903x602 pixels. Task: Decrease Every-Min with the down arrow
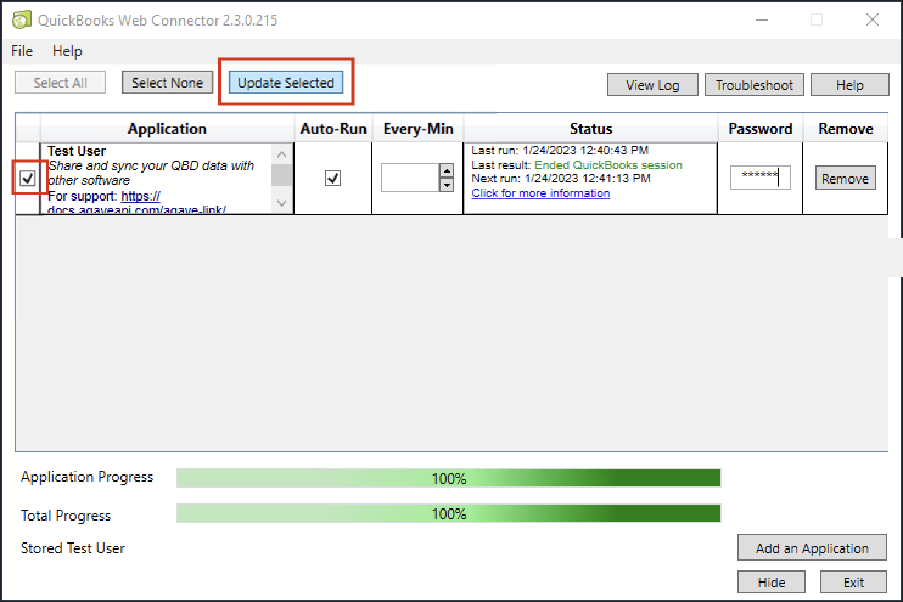(x=447, y=185)
